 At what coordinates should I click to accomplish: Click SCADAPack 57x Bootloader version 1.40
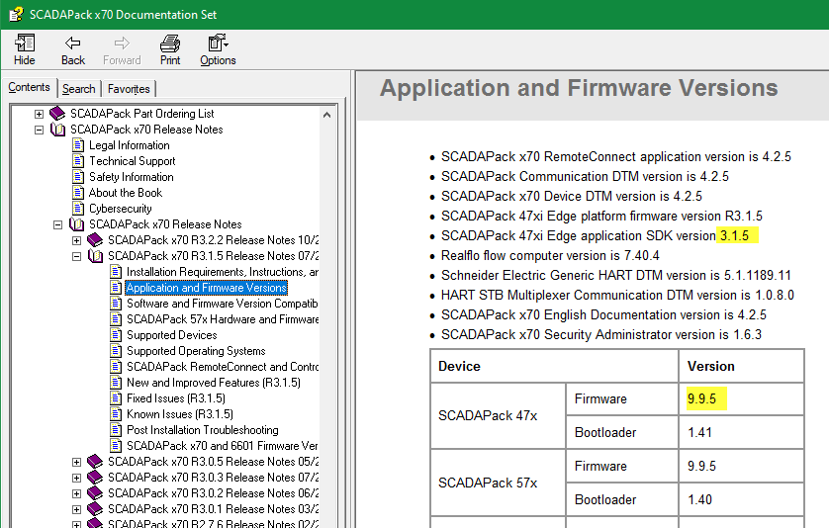click(700, 499)
